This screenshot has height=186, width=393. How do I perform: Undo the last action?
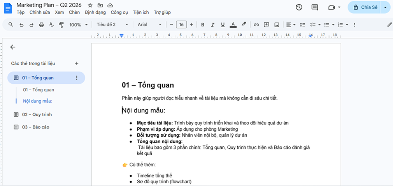pyautogui.click(x=21, y=25)
